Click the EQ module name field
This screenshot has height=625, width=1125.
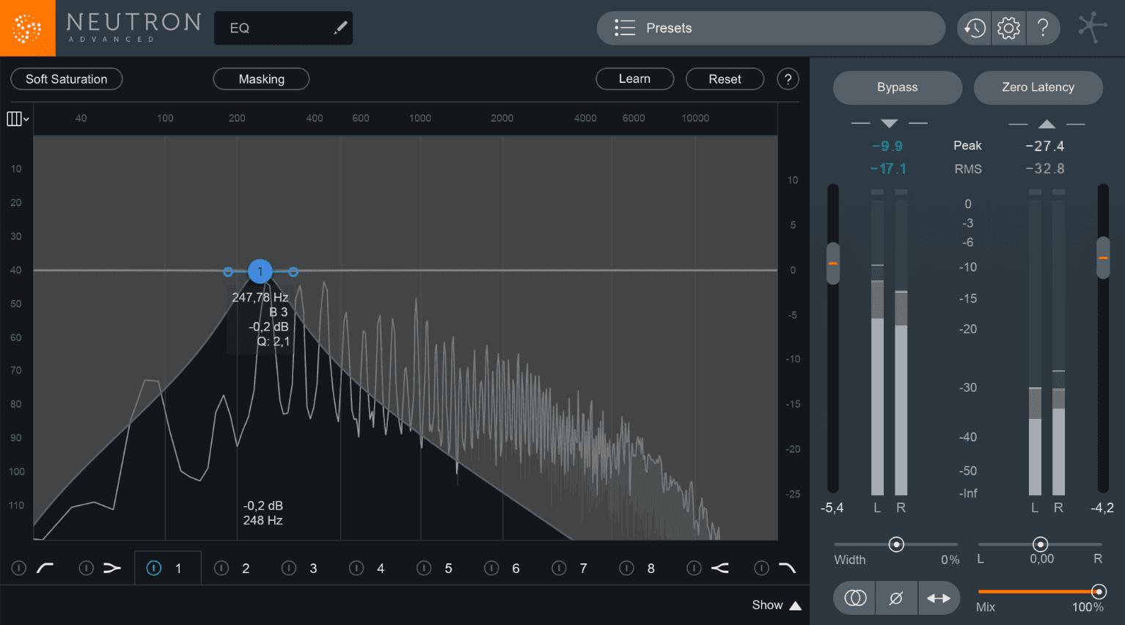(x=283, y=28)
